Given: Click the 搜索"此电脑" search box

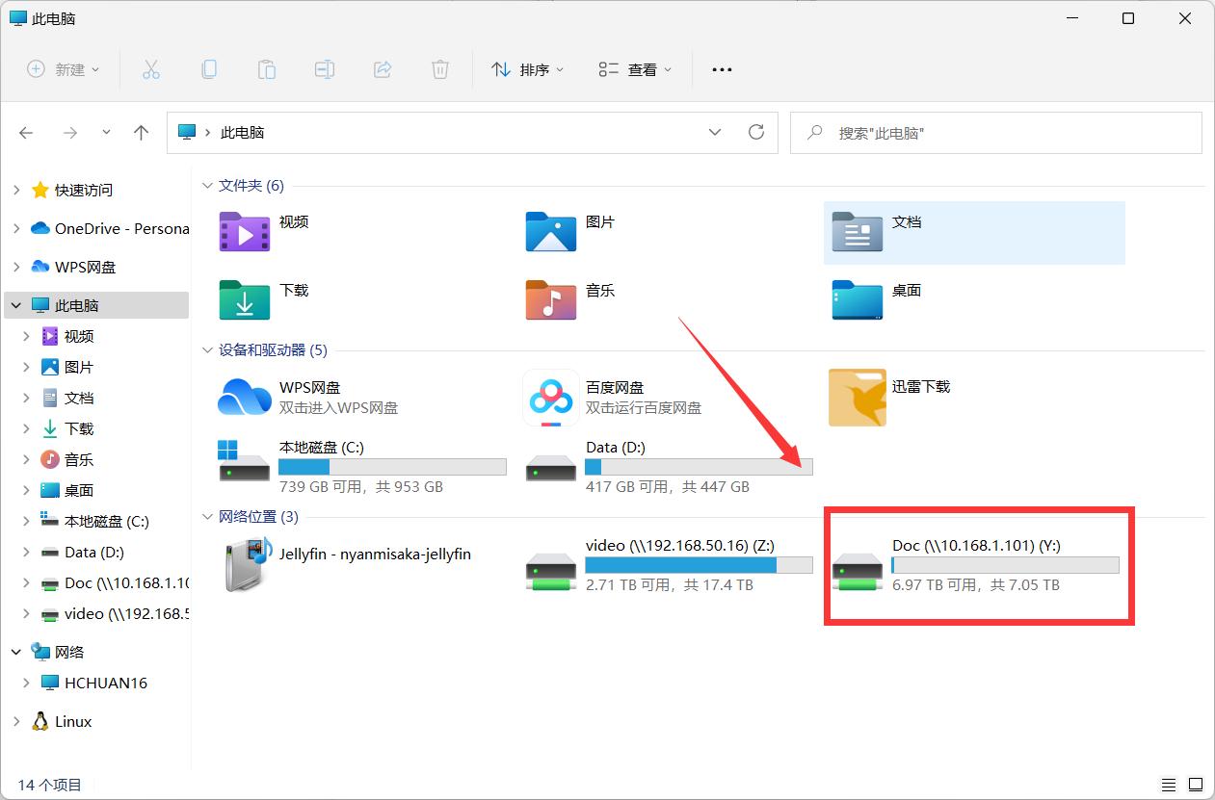Looking at the screenshot, I should 995,132.
